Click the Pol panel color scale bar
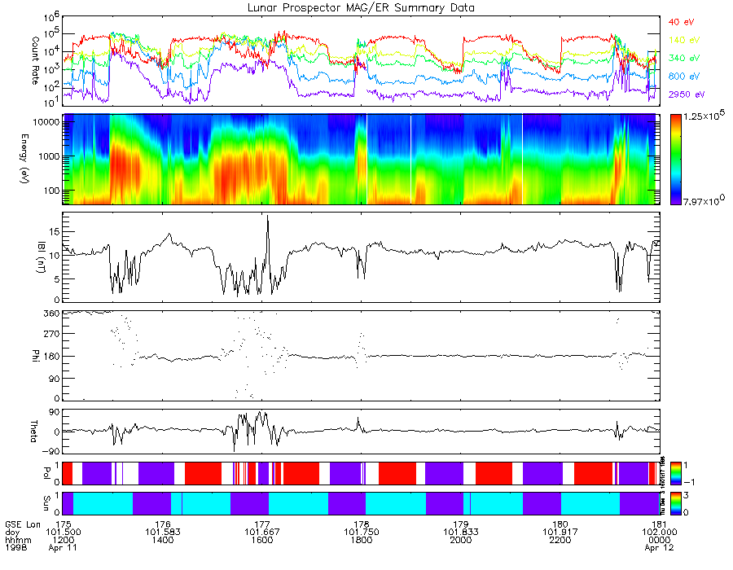Viewport: 733px width, 570px height. point(675,473)
